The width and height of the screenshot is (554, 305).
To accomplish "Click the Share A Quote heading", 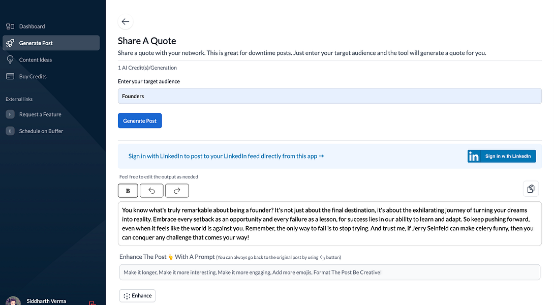I will pyautogui.click(x=147, y=41).
